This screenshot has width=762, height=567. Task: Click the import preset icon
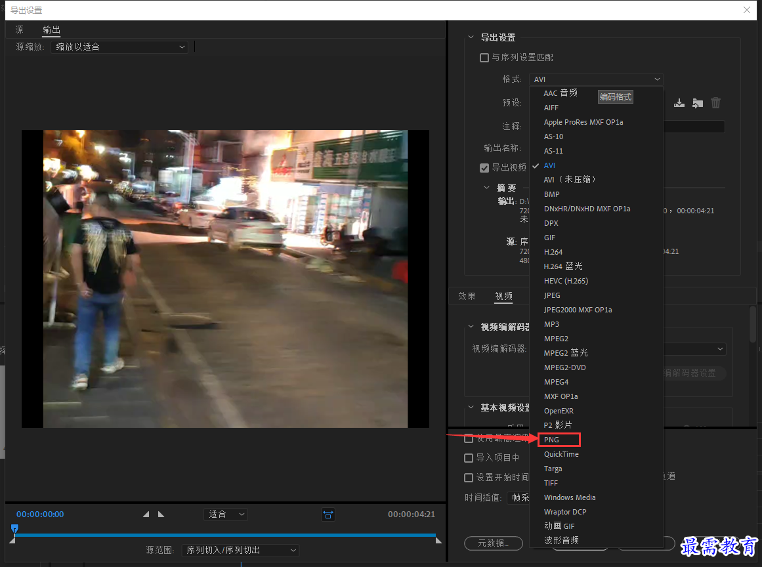pos(698,103)
